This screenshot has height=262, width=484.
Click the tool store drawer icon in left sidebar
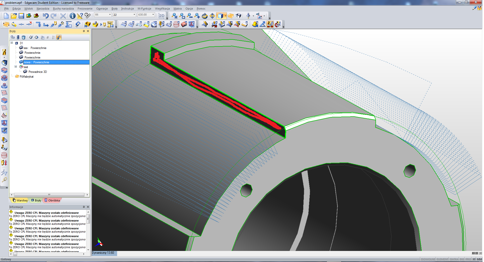pos(4,63)
